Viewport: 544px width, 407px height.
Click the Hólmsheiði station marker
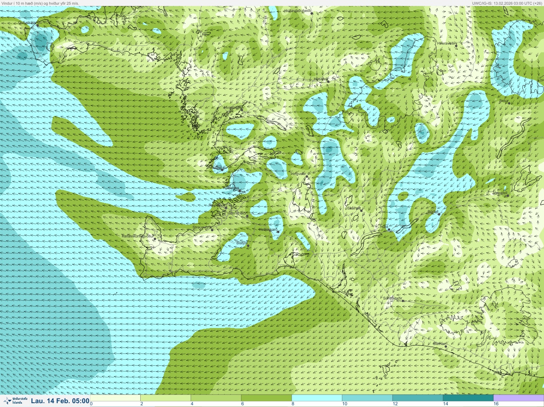[x=248, y=215]
